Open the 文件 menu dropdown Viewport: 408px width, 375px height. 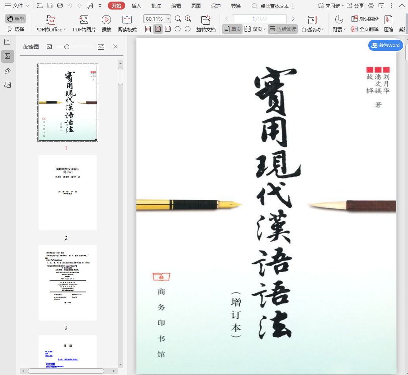tap(17, 6)
